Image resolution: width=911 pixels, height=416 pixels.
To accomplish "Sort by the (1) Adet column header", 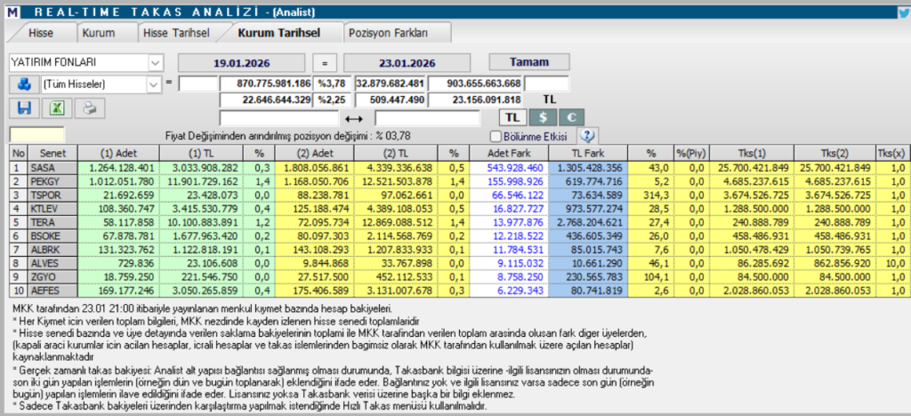I will coord(118,153).
